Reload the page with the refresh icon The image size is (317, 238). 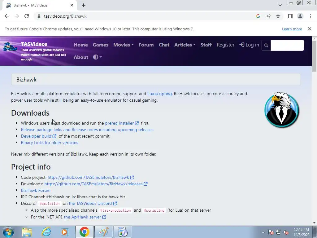[27, 16]
